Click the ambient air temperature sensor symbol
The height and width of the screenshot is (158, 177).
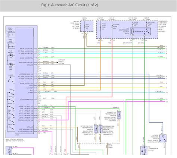[119, 116]
